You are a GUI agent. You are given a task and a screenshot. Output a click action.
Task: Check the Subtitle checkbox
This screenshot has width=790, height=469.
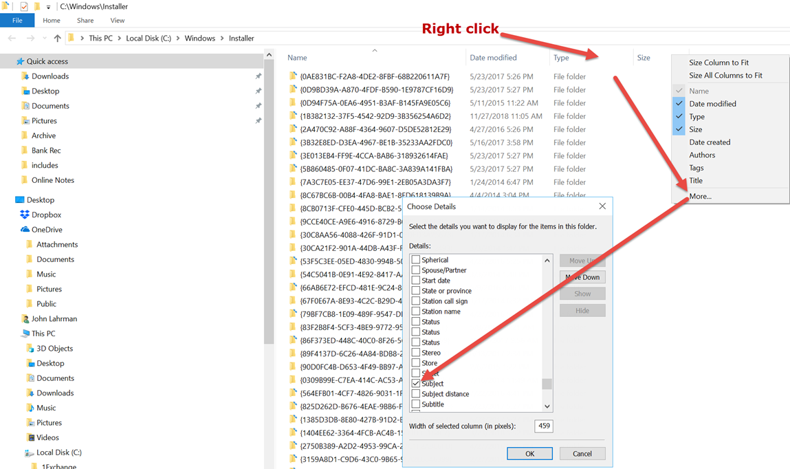click(x=416, y=404)
